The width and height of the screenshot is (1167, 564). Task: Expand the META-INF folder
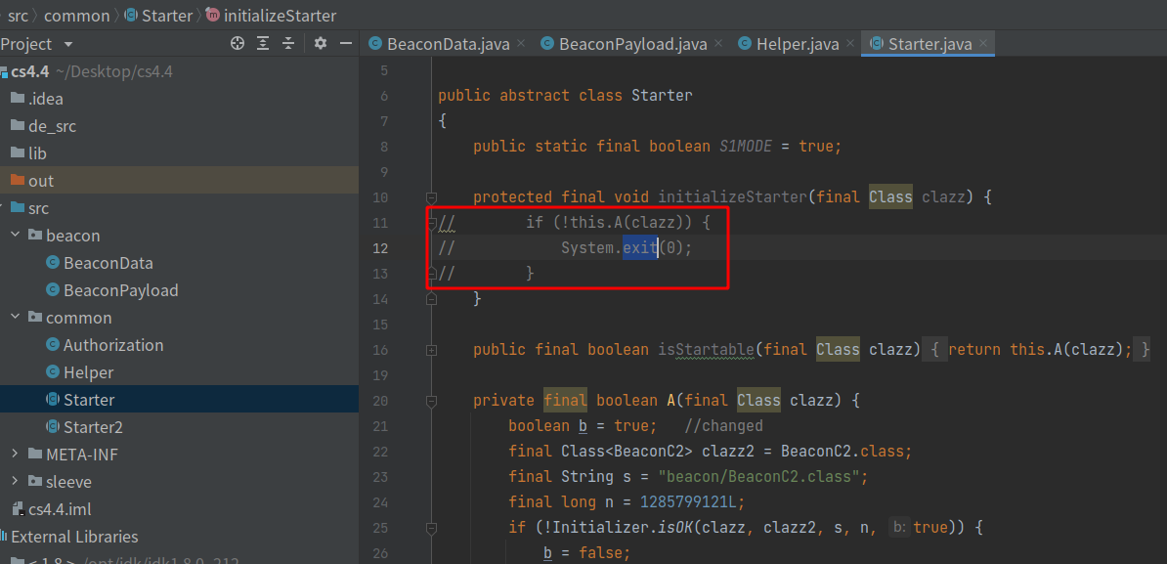point(15,454)
